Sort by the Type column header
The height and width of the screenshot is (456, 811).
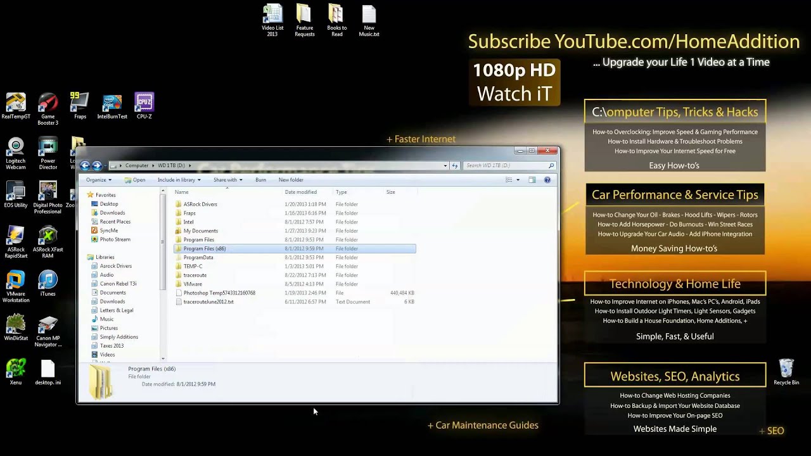(358, 192)
